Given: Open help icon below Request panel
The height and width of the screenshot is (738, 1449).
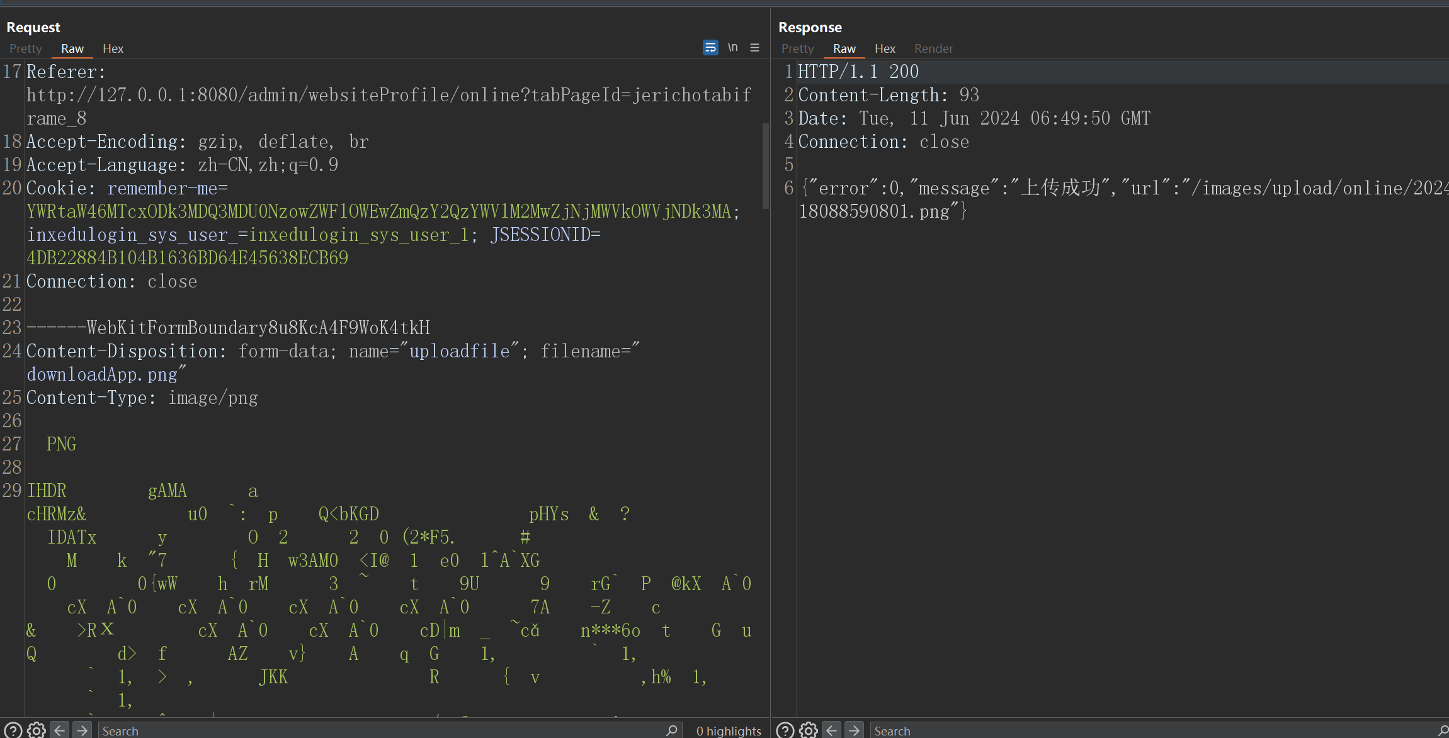Looking at the screenshot, I should [x=13, y=730].
